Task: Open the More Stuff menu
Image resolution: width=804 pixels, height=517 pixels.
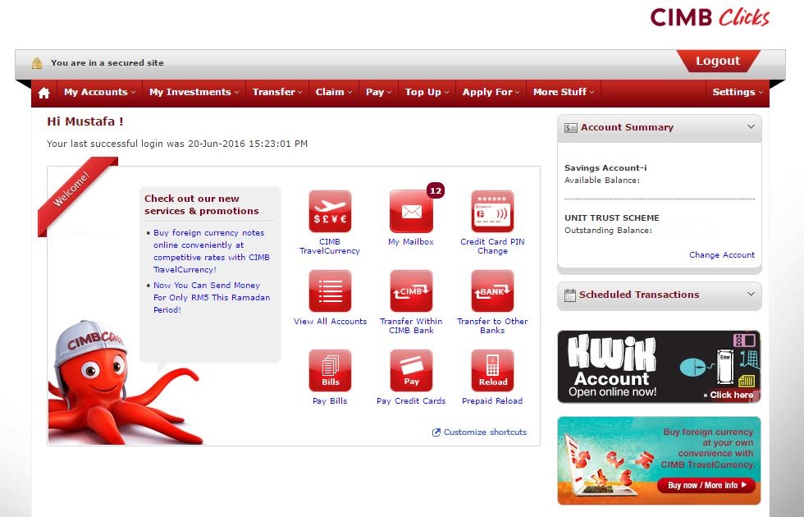Action: click(564, 92)
